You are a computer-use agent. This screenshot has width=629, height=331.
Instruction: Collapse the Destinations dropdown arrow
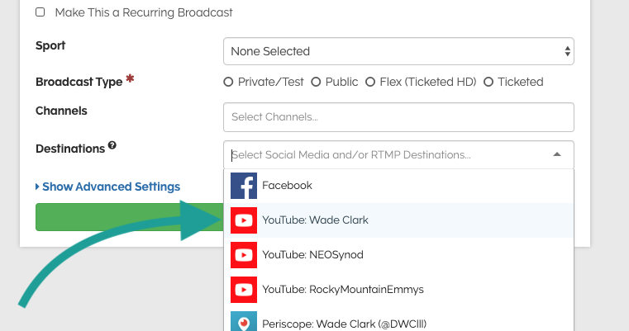(x=557, y=154)
